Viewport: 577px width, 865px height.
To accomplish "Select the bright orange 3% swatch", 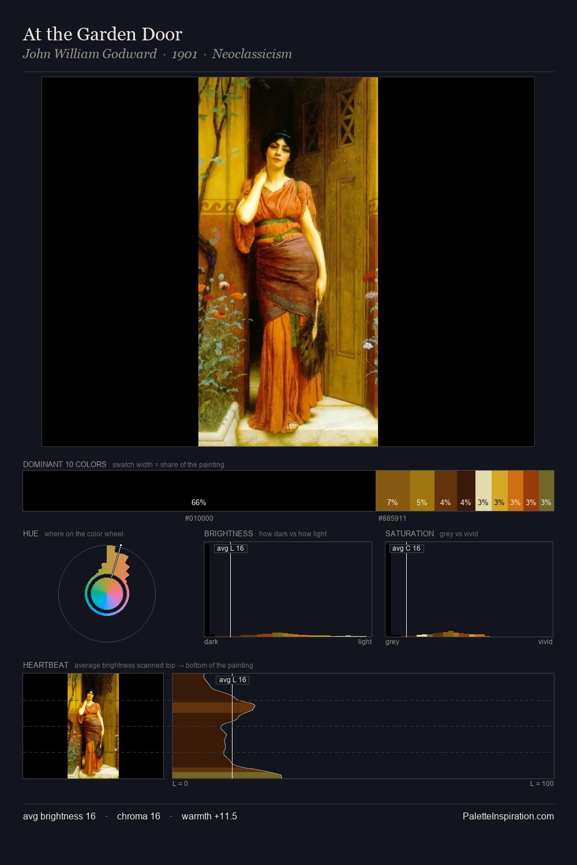I will pyautogui.click(x=515, y=491).
